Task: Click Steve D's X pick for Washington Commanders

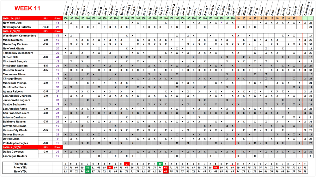Action: 65,36
